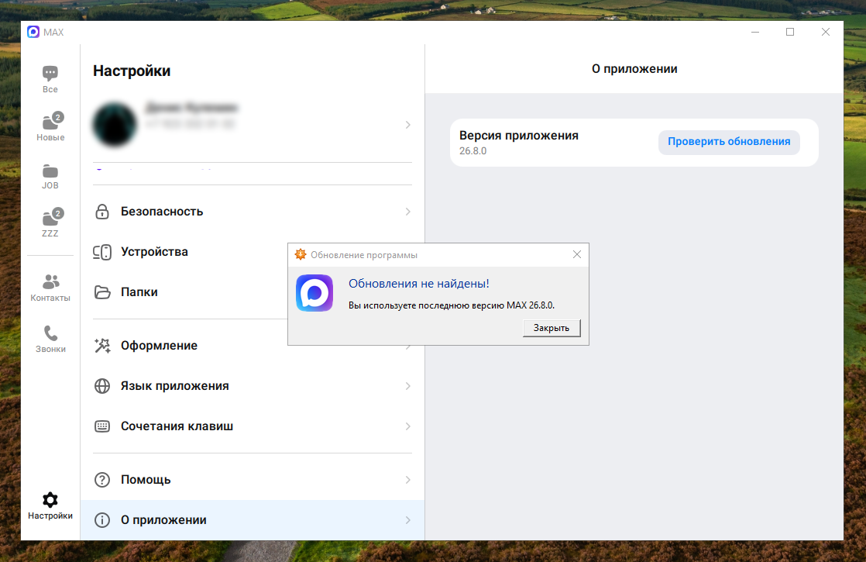
Task: Click the Настройки gear icon
Action: click(50, 500)
